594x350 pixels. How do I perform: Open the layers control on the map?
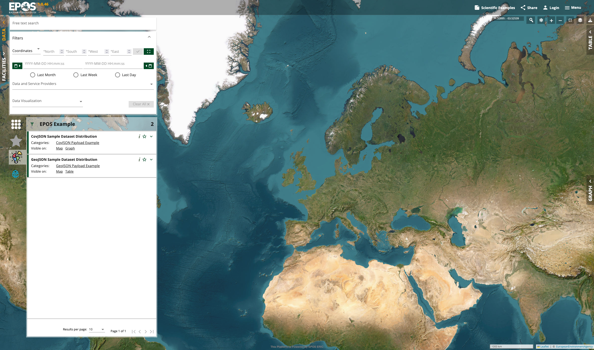[580, 20]
